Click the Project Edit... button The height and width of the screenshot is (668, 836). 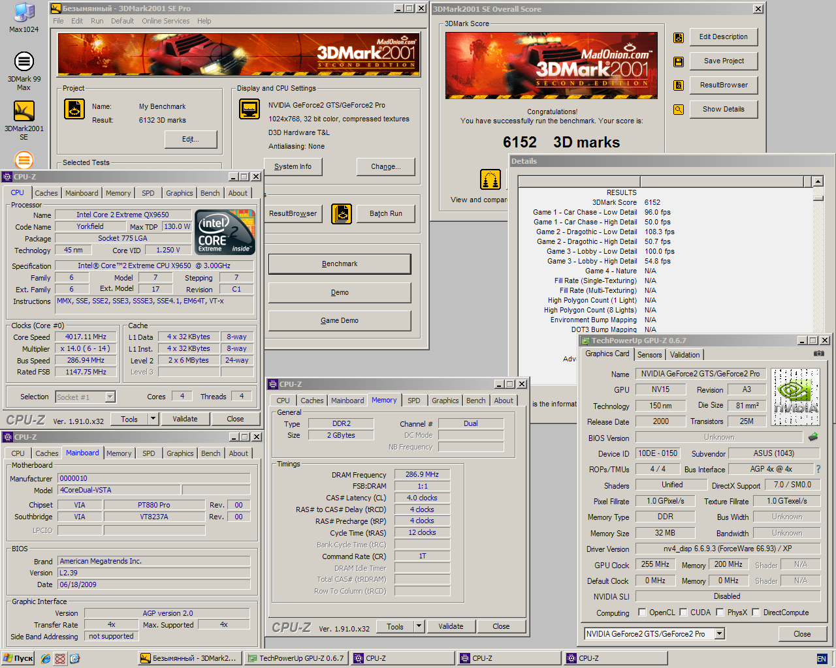[x=190, y=140]
